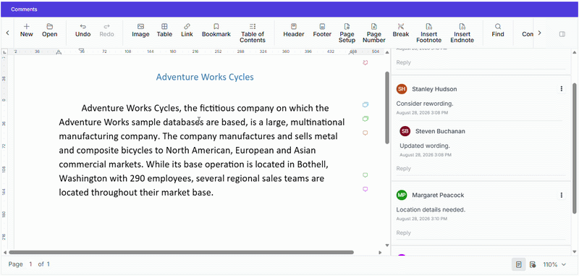Screen dimensions: 579x276
Task: Click the tab stop selector in the ruler corner
Action: [x=4, y=51]
